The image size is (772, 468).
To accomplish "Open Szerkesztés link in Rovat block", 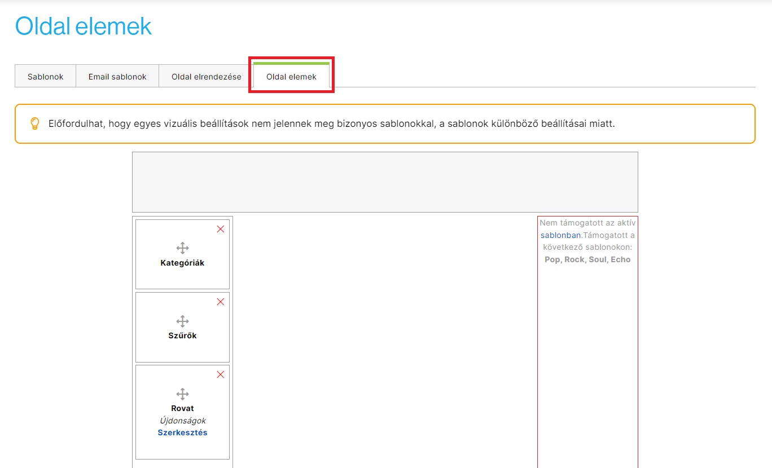I will 182,433.
